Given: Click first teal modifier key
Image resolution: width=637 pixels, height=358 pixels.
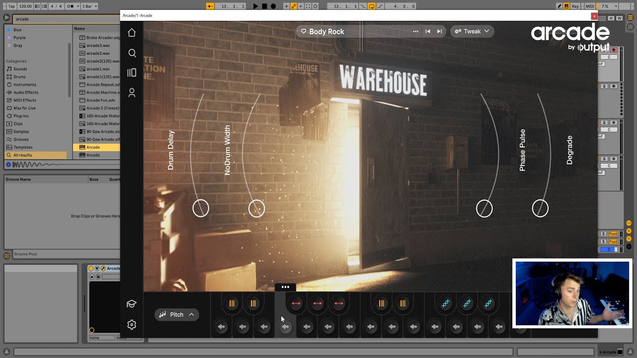Looking at the screenshot, I should [x=445, y=303].
